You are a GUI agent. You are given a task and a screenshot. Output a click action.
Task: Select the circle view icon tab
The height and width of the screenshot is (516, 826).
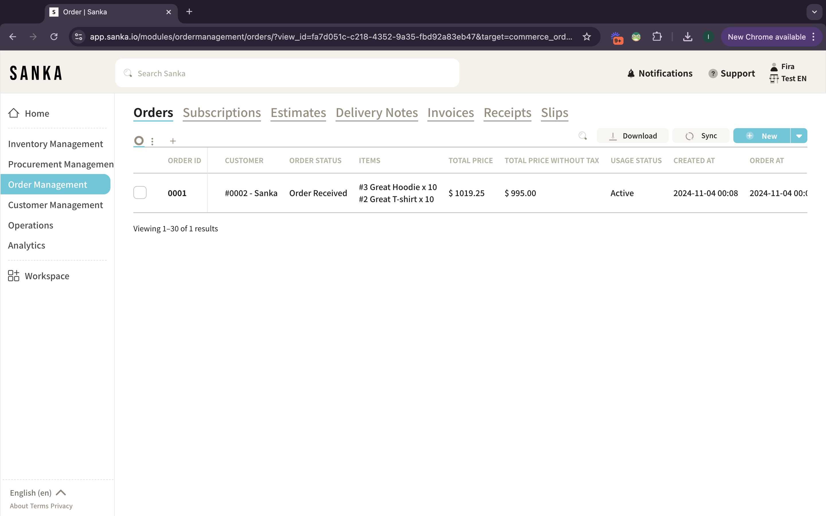pos(139,140)
